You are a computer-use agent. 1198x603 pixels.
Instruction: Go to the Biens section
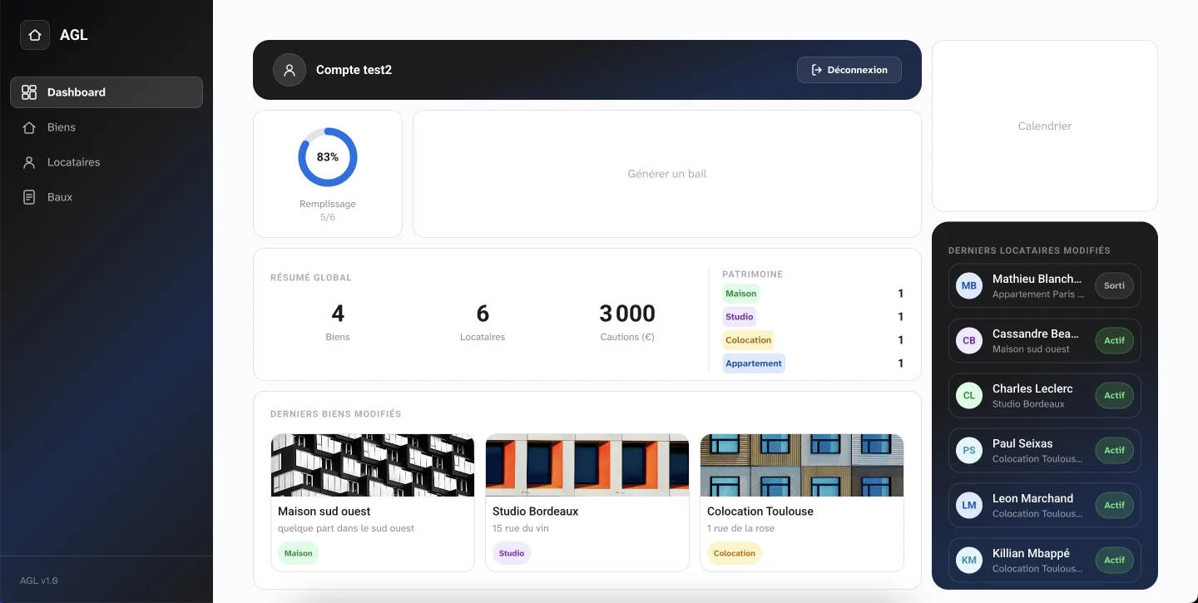(106, 127)
